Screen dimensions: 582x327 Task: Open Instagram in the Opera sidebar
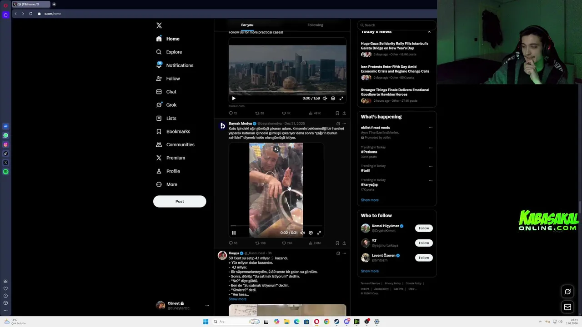(x=5, y=144)
